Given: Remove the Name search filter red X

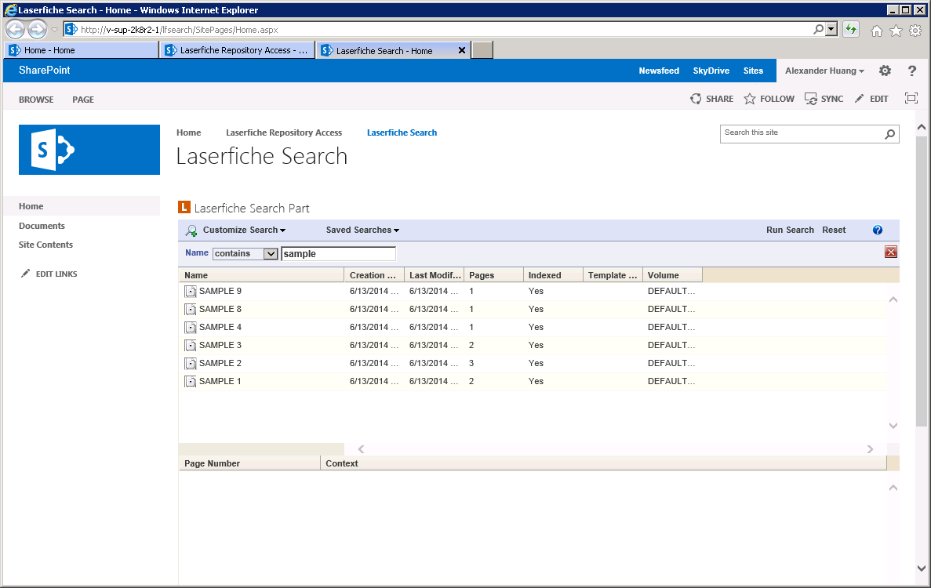Looking at the screenshot, I should pyautogui.click(x=891, y=252).
